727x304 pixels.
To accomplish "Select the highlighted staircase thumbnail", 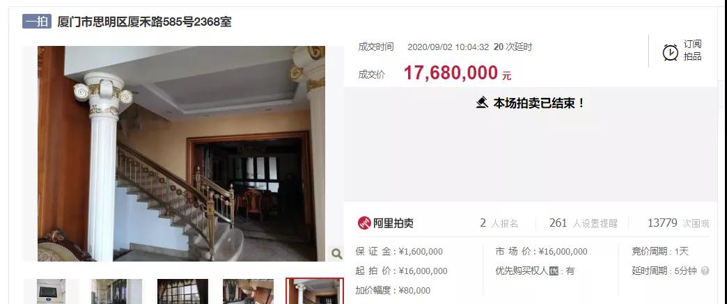I will pos(315,291).
